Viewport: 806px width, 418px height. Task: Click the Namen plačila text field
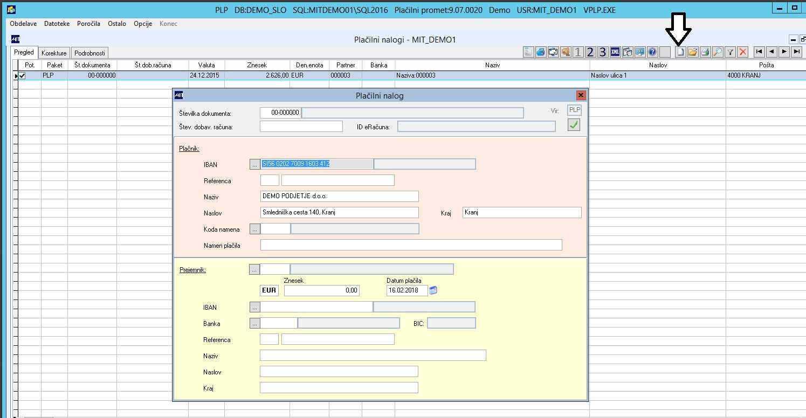point(411,245)
